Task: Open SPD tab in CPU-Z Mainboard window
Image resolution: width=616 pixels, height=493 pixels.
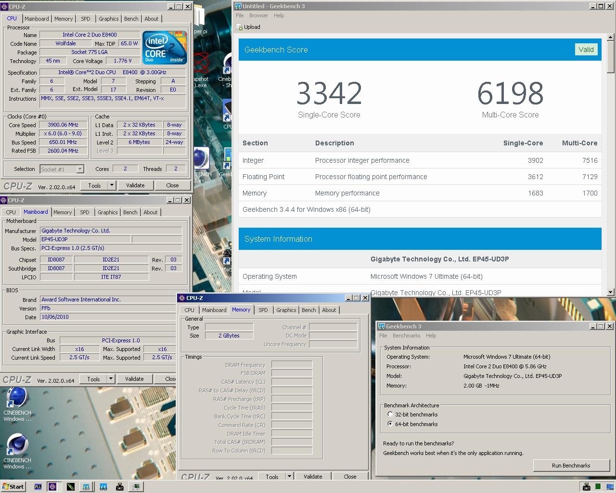Action: [x=85, y=212]
